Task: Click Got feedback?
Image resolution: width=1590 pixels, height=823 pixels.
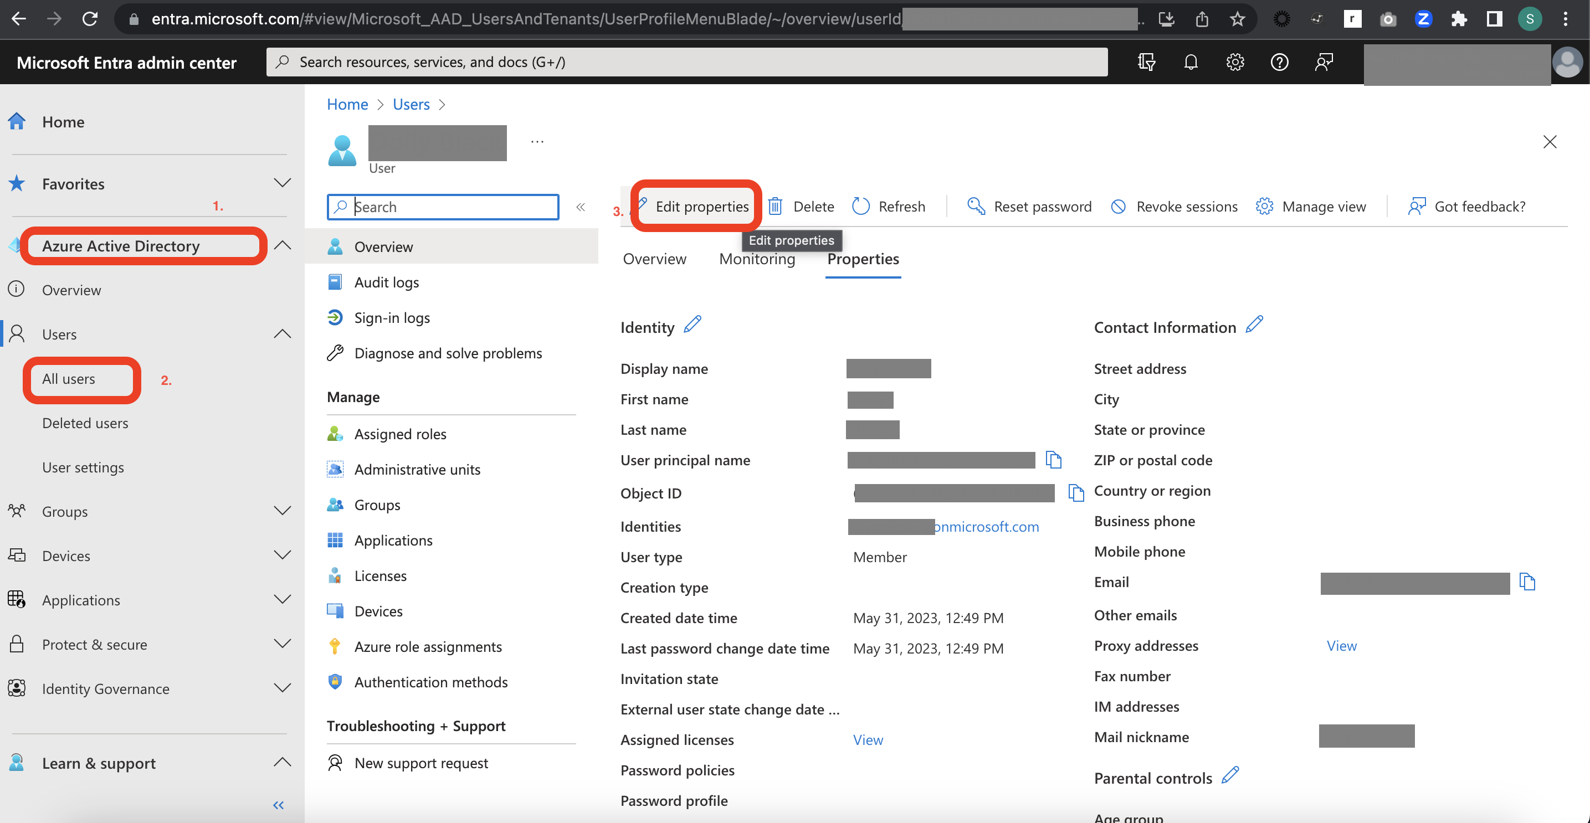Action: (1466, 207)
